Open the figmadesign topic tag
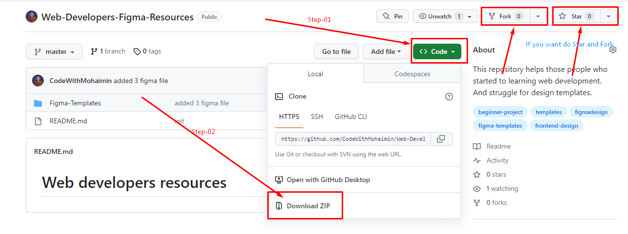628x234 pixels. (591, 112)
